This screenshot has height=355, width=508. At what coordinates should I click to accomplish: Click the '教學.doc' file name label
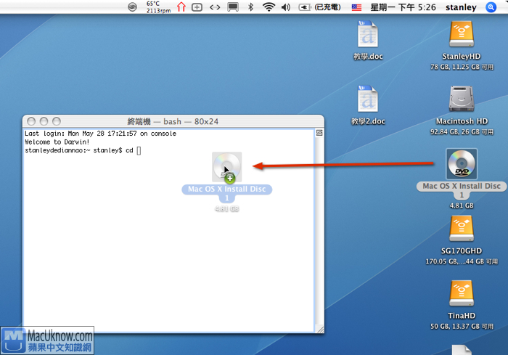click(368, 56)
